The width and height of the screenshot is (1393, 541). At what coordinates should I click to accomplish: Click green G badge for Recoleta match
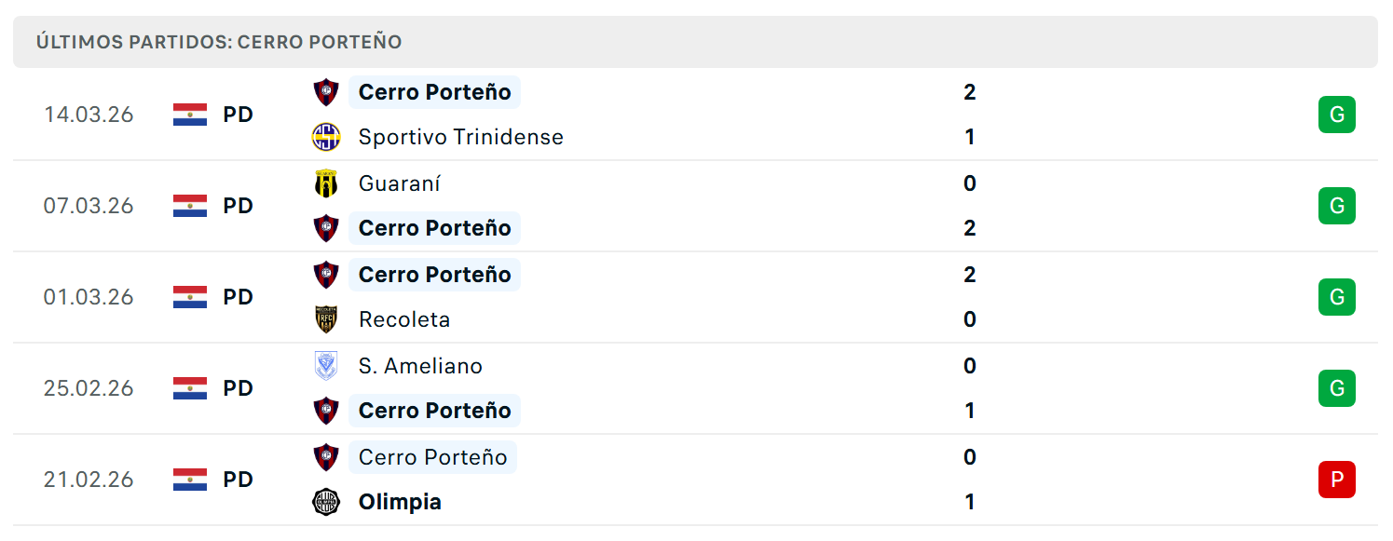click(1337, 297)
